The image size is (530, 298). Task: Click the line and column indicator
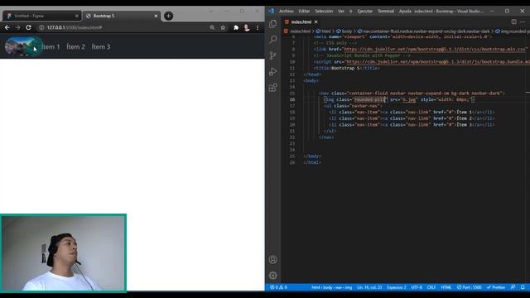pos(369,287)
